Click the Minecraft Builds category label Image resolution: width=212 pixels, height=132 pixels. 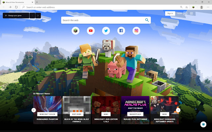pyautogui.click(x=47, y=114)
